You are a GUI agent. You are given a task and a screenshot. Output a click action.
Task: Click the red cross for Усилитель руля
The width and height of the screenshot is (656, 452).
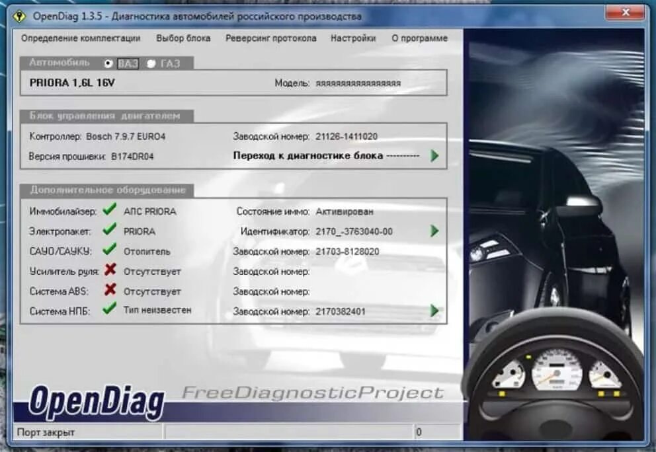(x=110, y=270)
